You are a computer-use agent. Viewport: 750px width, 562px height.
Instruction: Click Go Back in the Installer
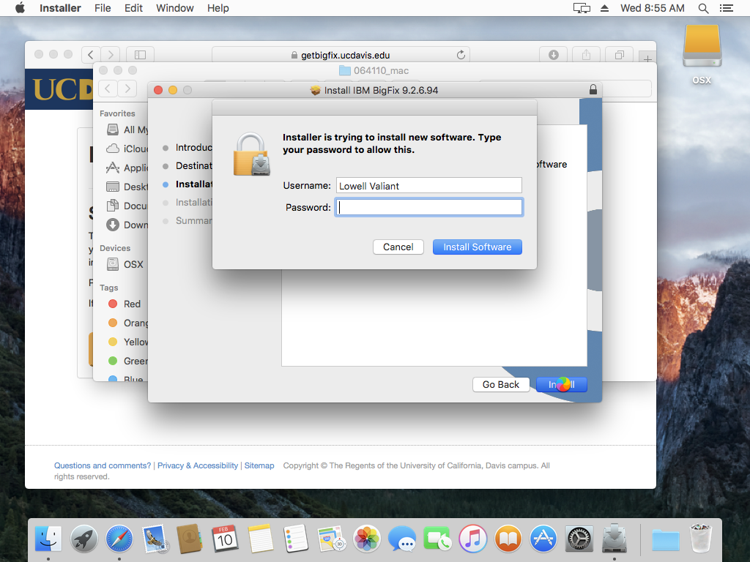point(501,385)
